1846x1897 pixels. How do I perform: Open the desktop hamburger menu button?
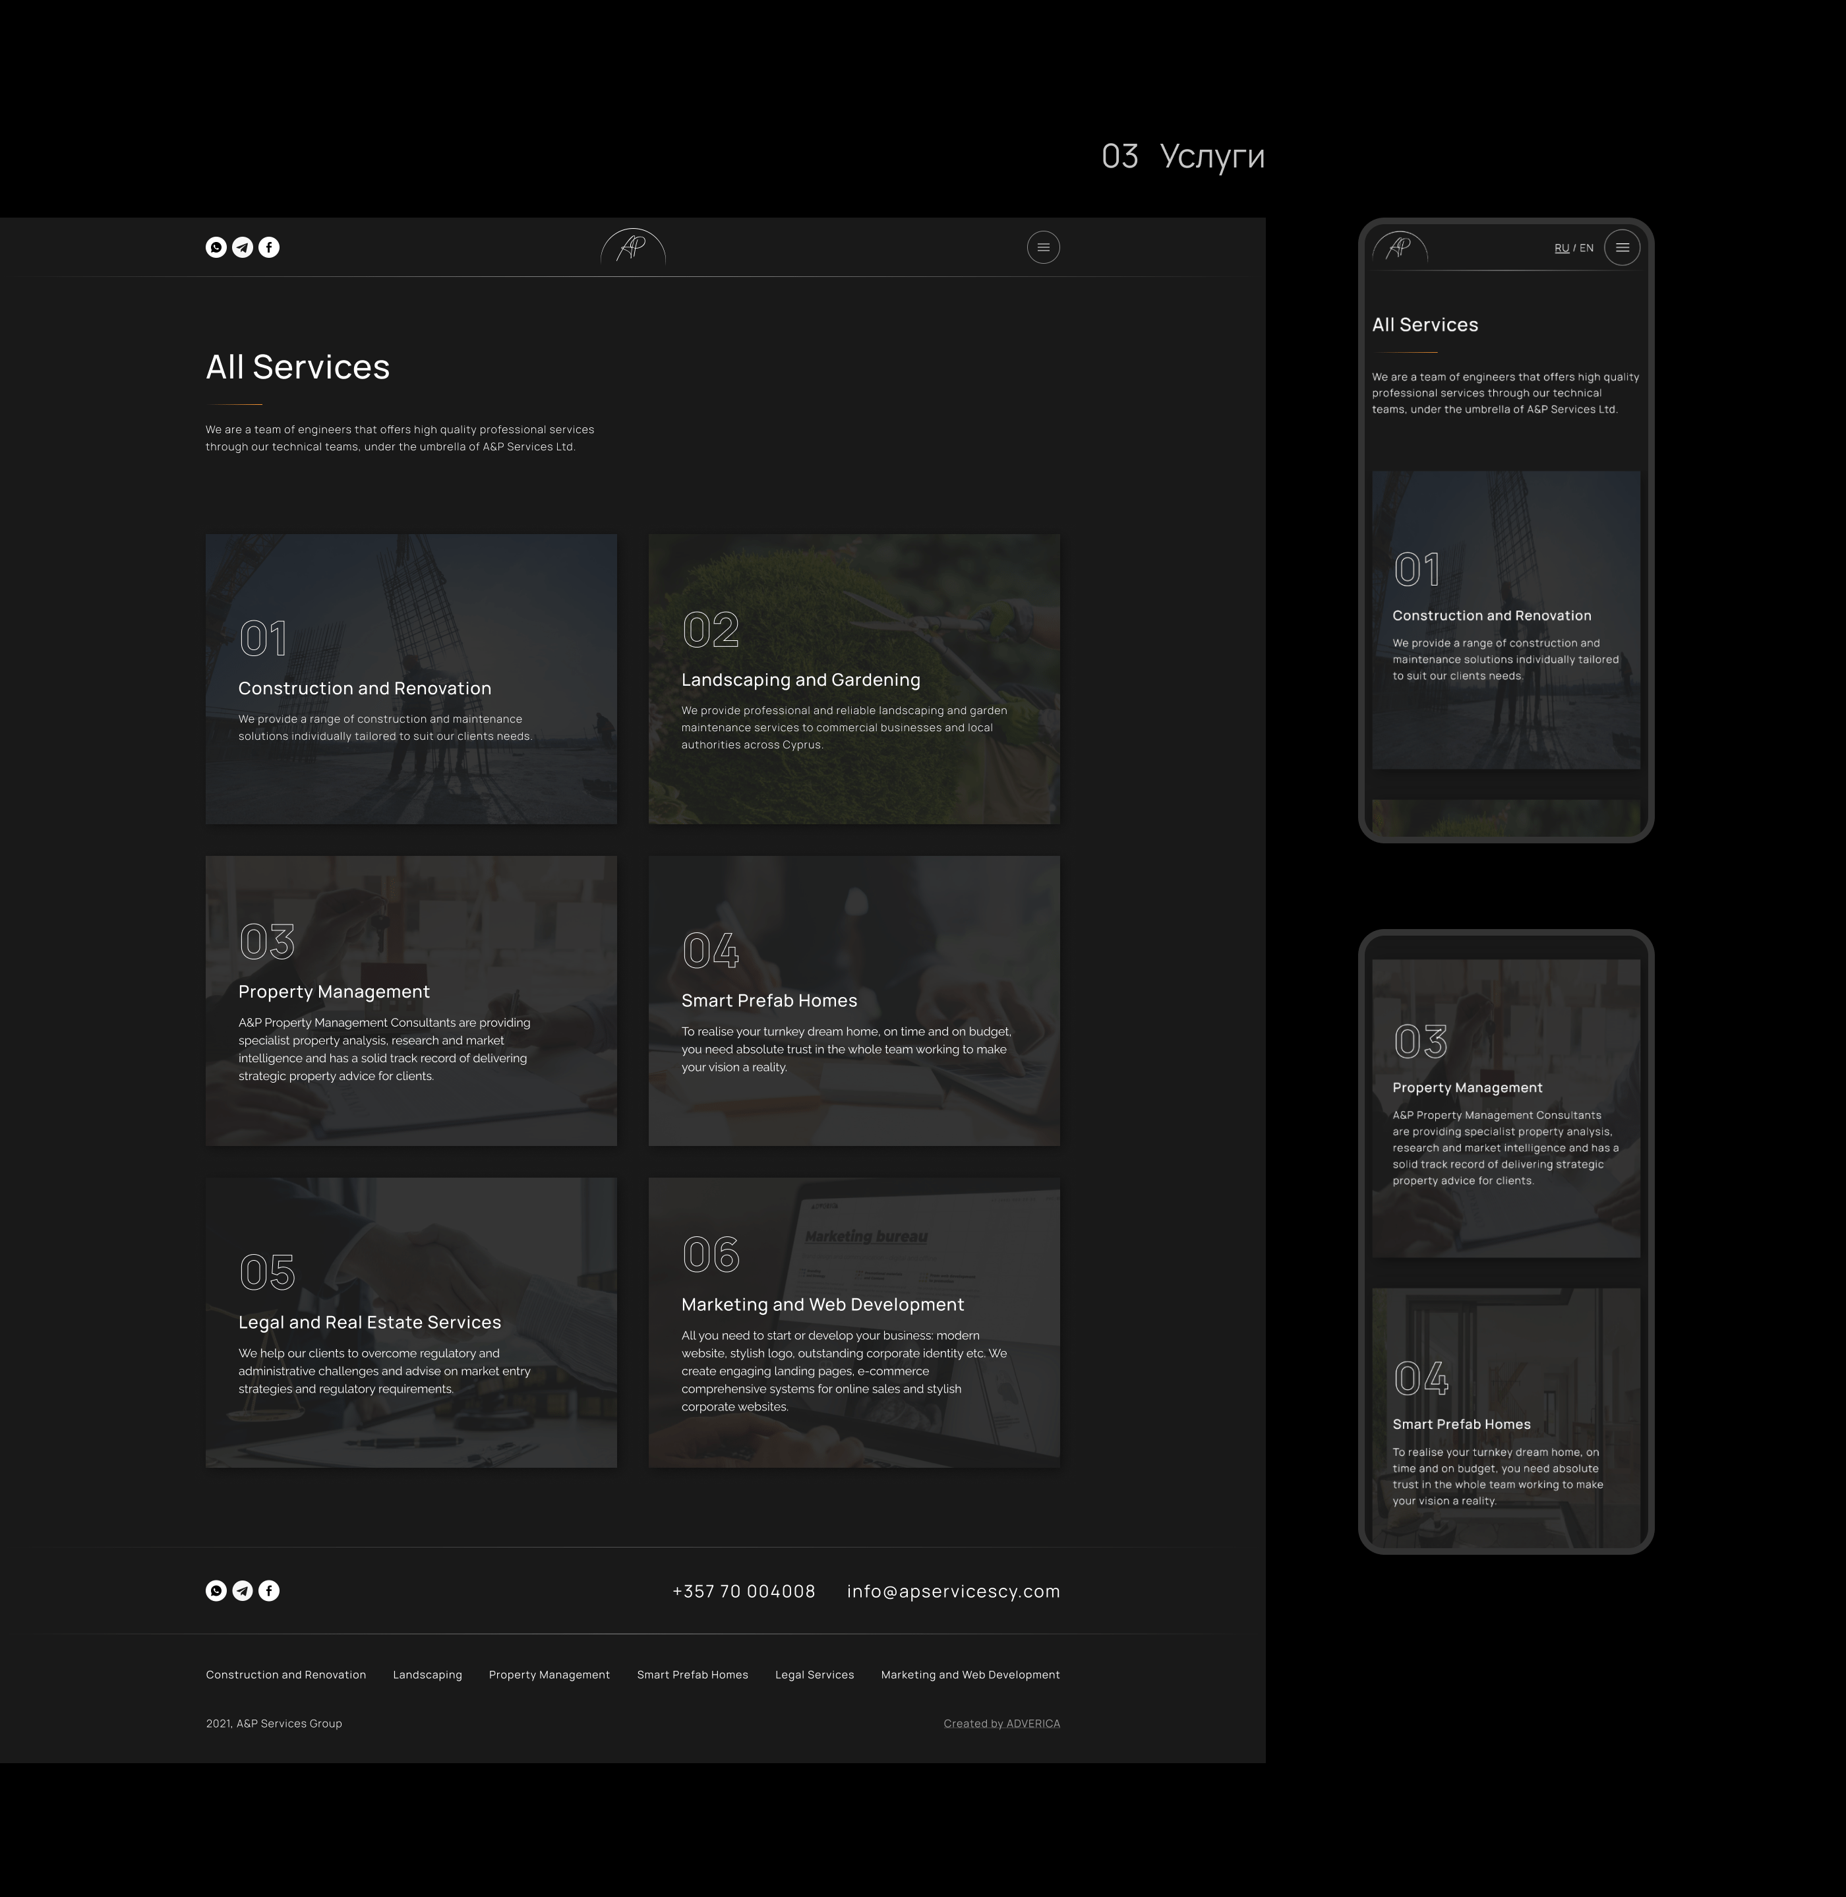[1043, 247]
